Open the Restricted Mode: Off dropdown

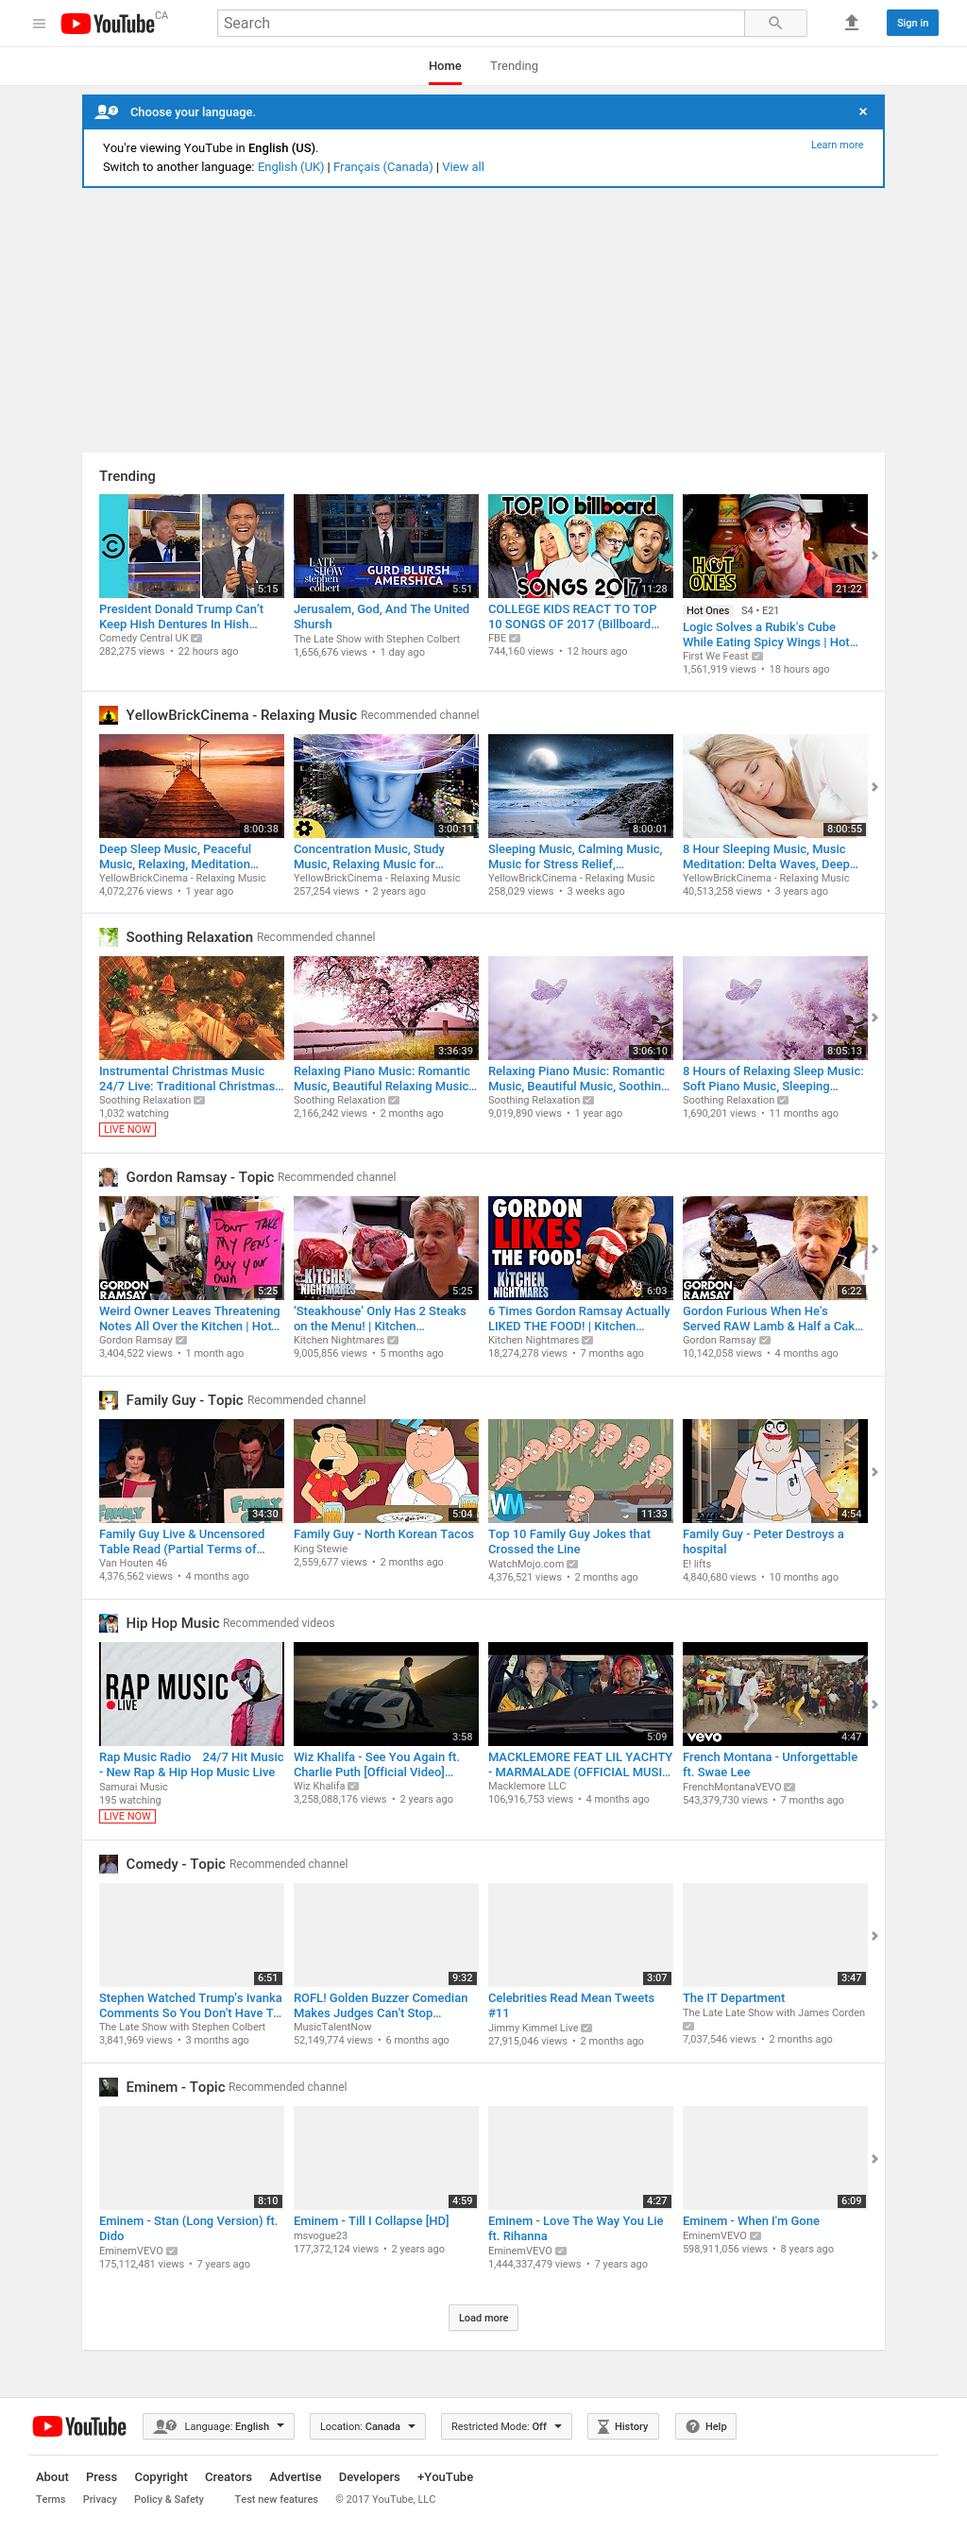[x=507, y=2427]
